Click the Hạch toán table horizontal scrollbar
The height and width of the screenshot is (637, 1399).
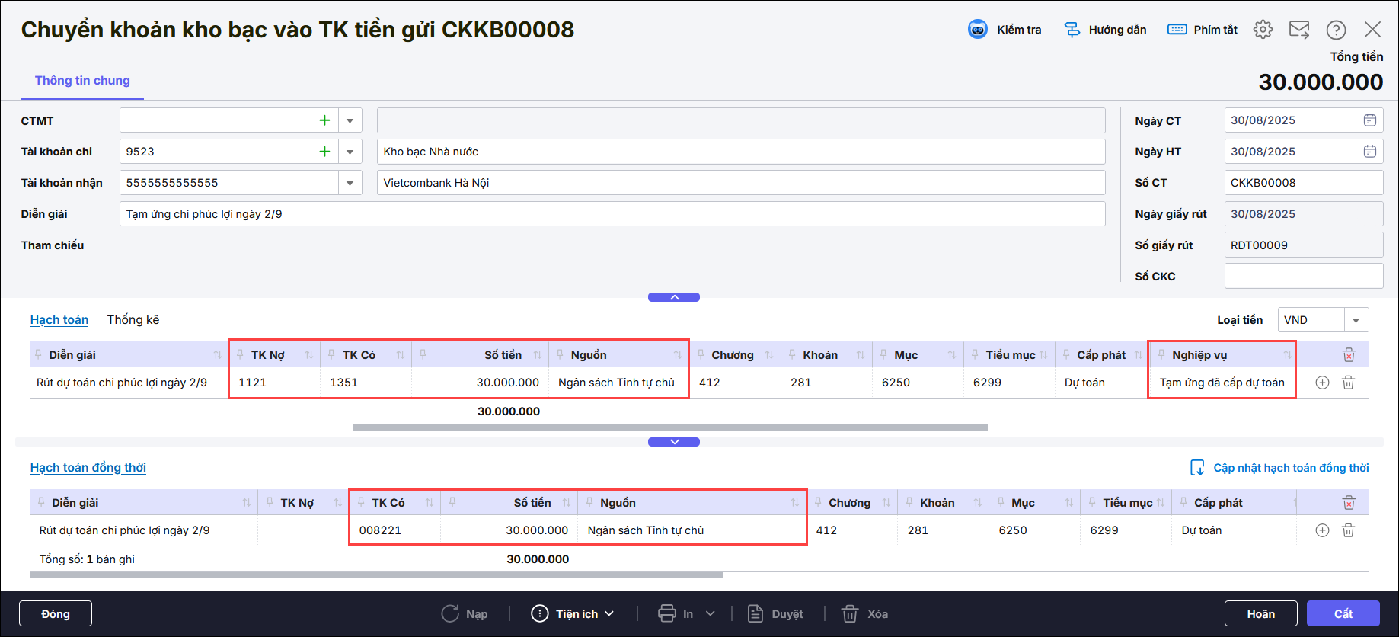pos(669,427)
